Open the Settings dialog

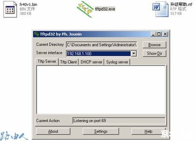click(101, 131)
